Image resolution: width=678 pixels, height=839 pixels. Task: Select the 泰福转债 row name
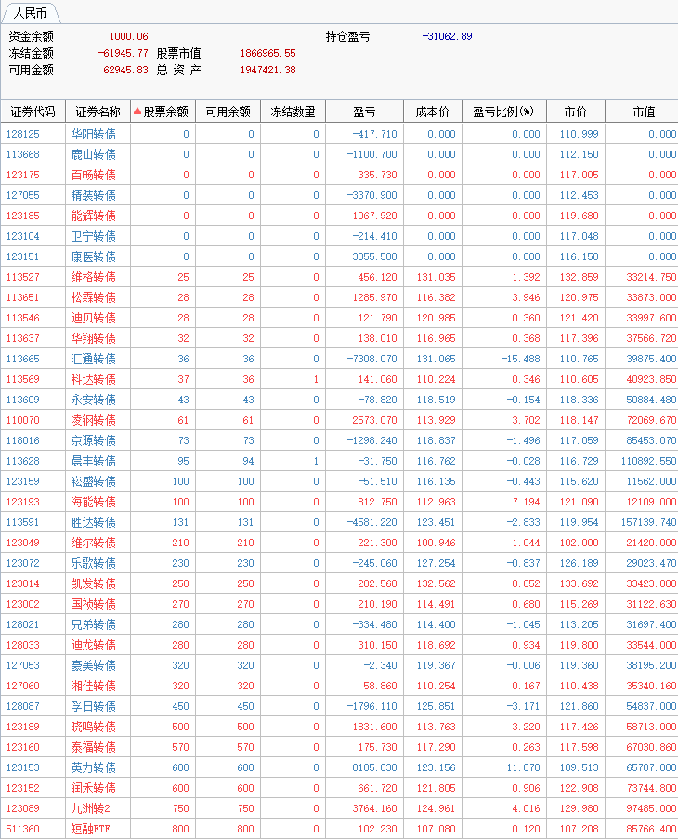point(94,747)
